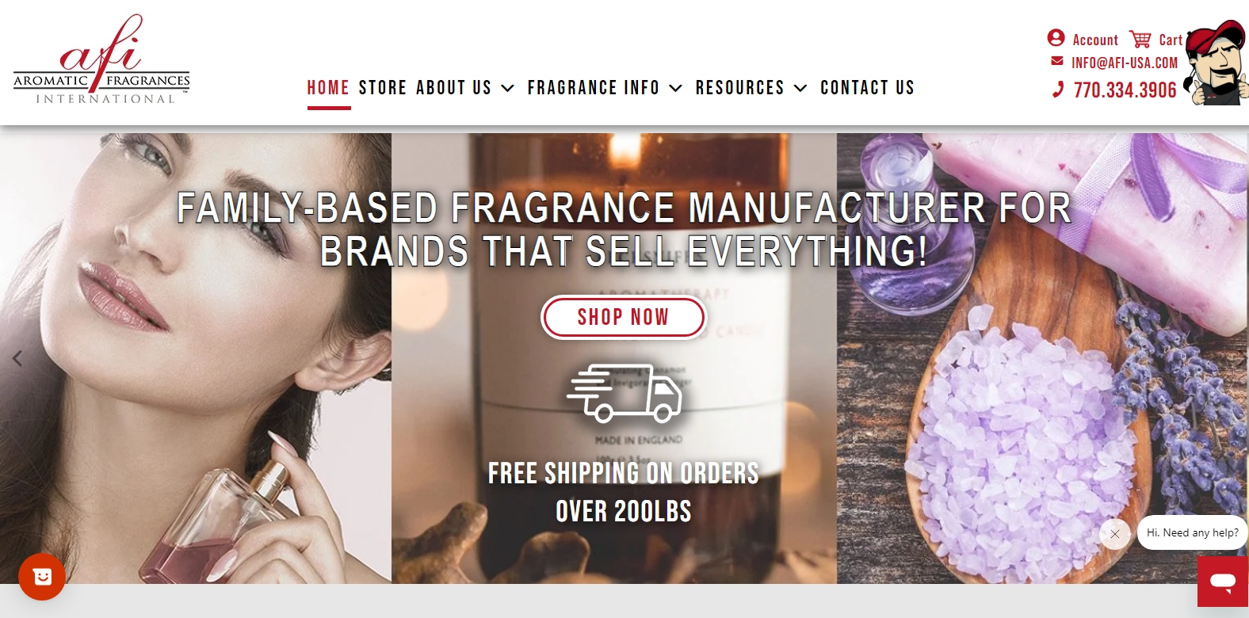Go to the Home menu item
Image resolution: width=1249 pixels, height=618 pixels.
pyautogui.click(x=328, y=88)
